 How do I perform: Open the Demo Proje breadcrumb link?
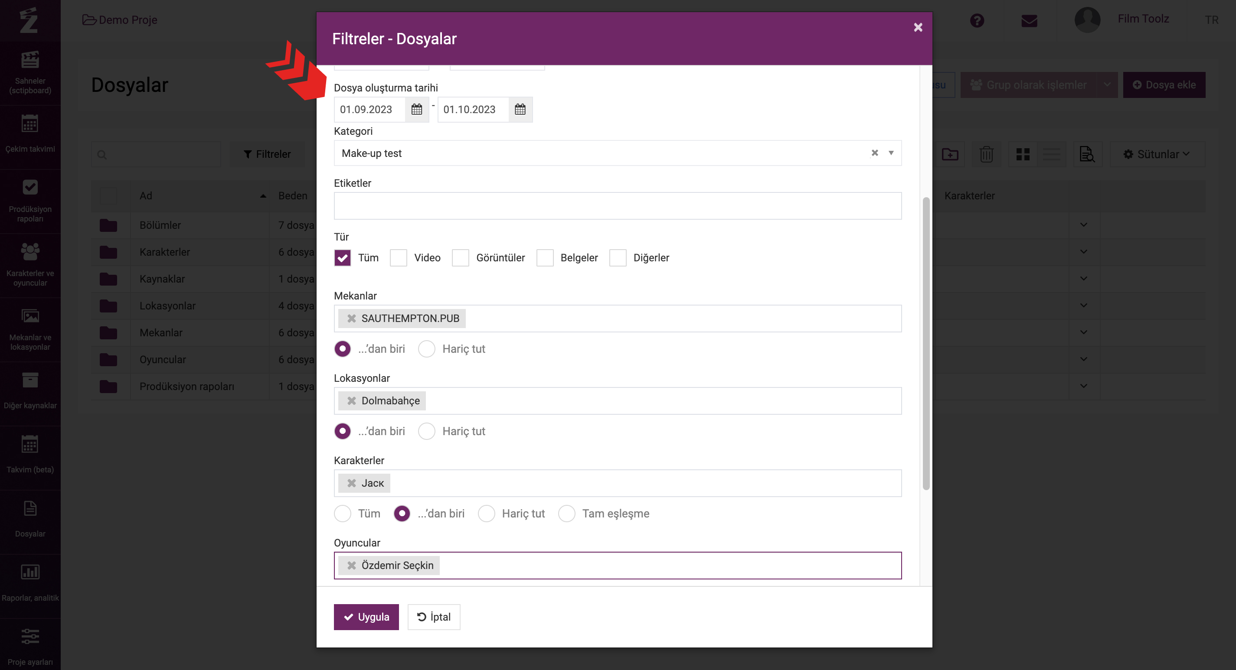(120, 20)
